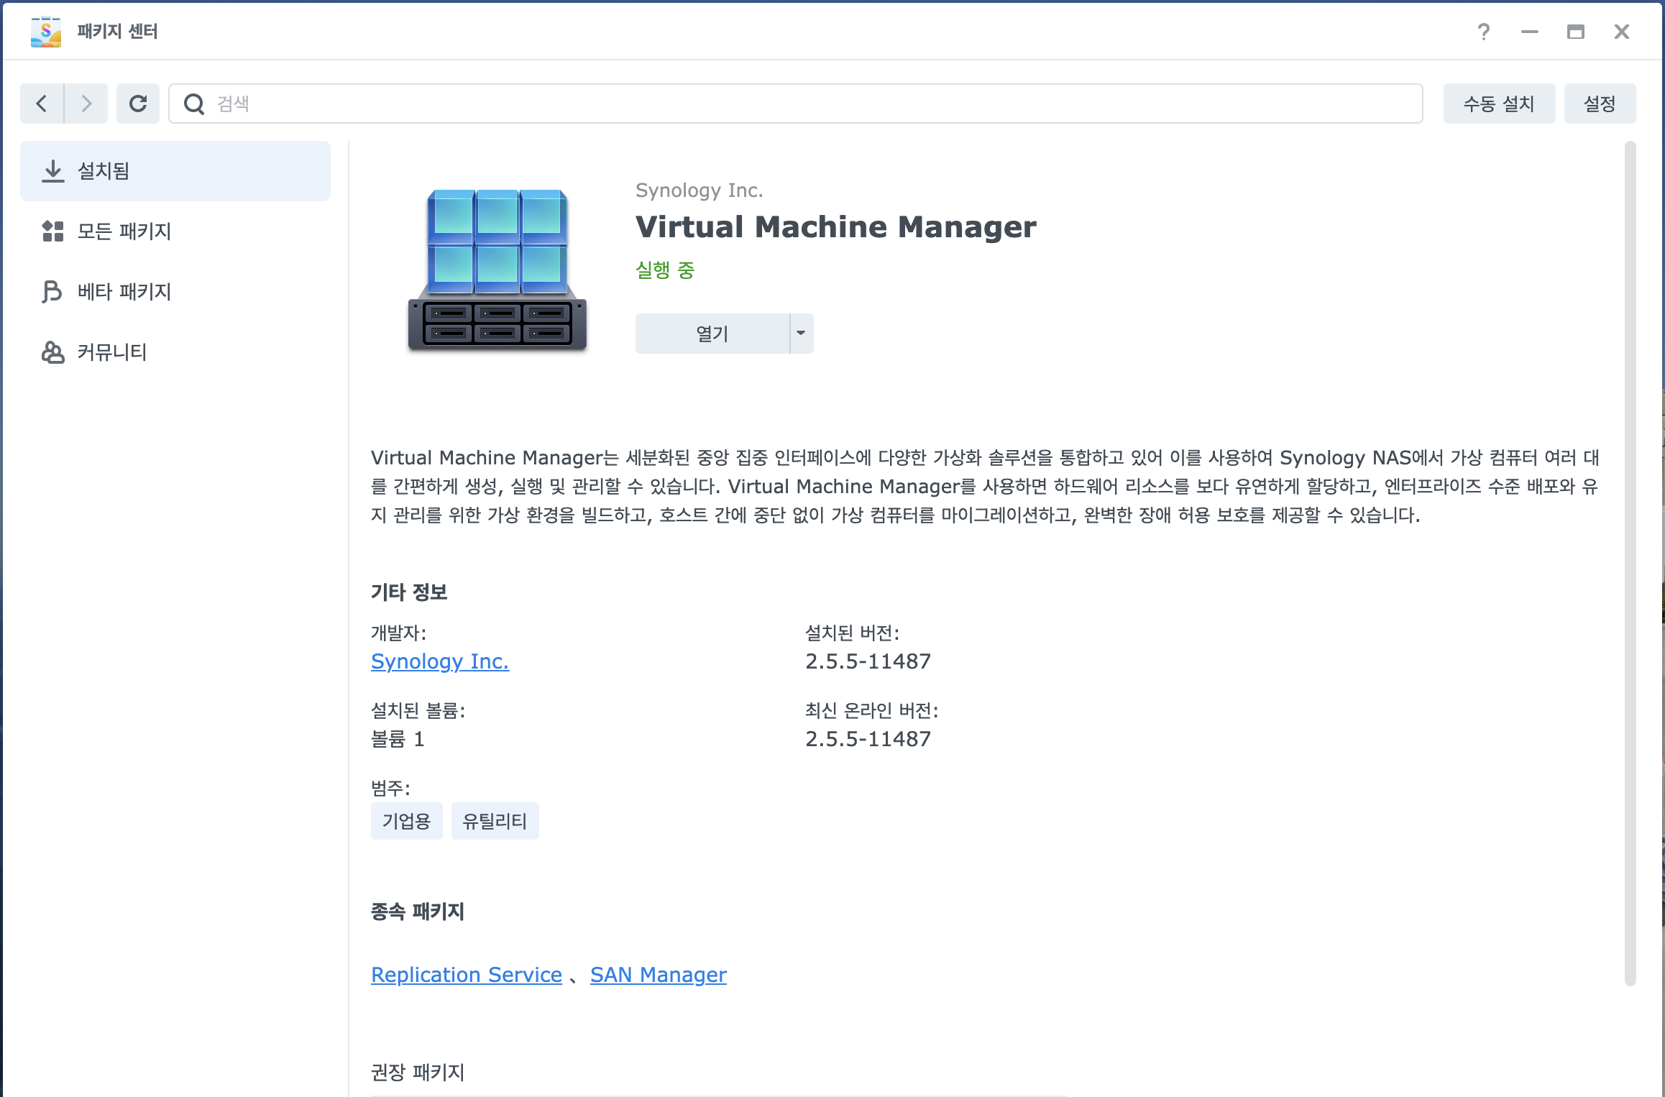Click the Virtual Machine Manager package icon
The image size is (1665, 1097).
497,270
